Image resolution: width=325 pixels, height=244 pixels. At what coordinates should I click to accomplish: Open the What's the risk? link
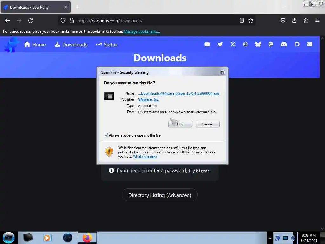145,156
